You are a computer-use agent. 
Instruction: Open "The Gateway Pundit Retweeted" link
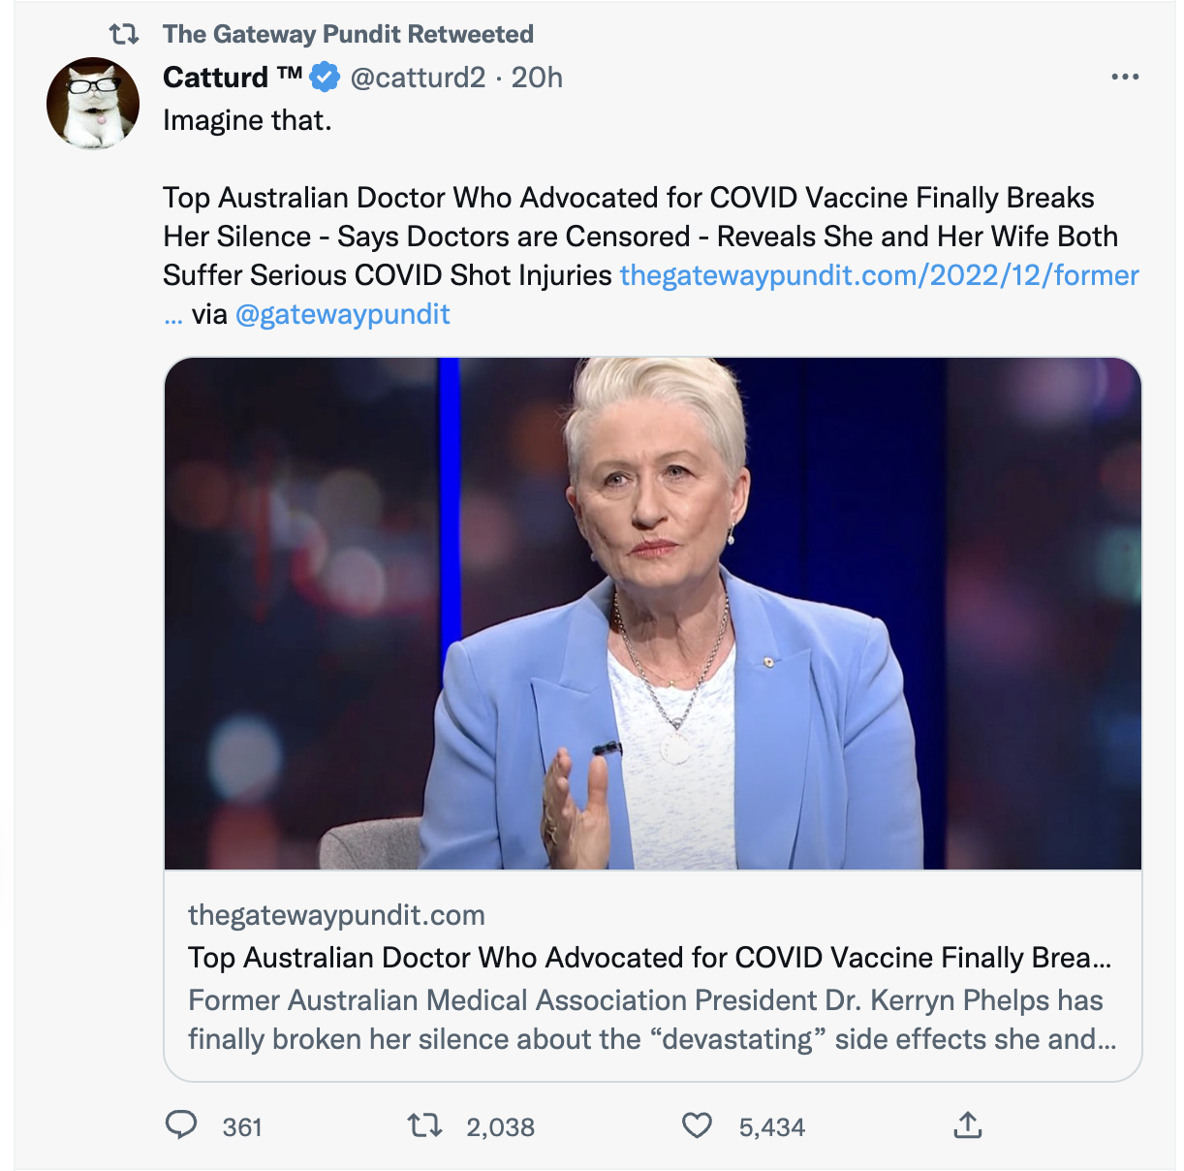tap(348, 35)
